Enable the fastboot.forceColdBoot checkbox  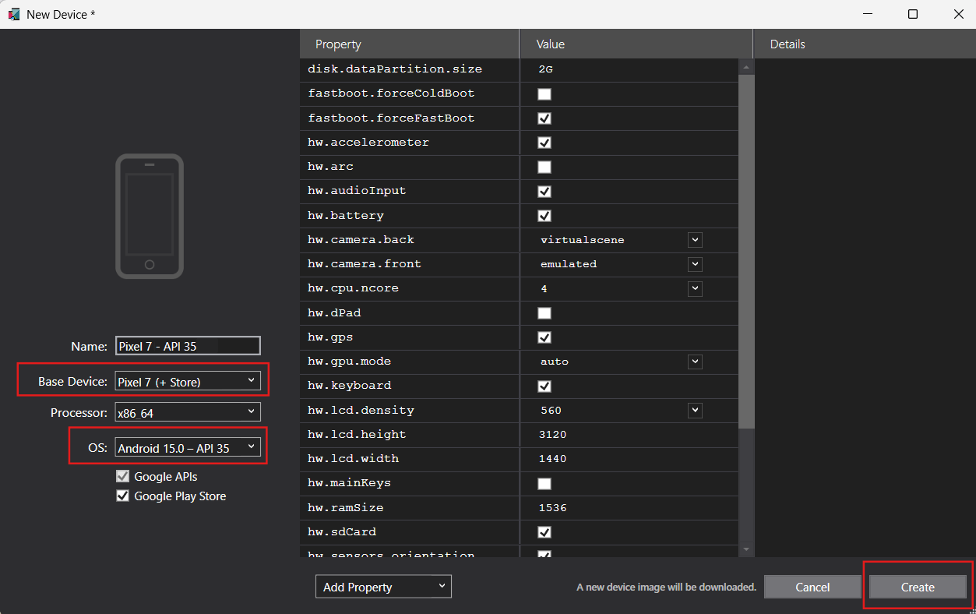(x=544, y=94)
